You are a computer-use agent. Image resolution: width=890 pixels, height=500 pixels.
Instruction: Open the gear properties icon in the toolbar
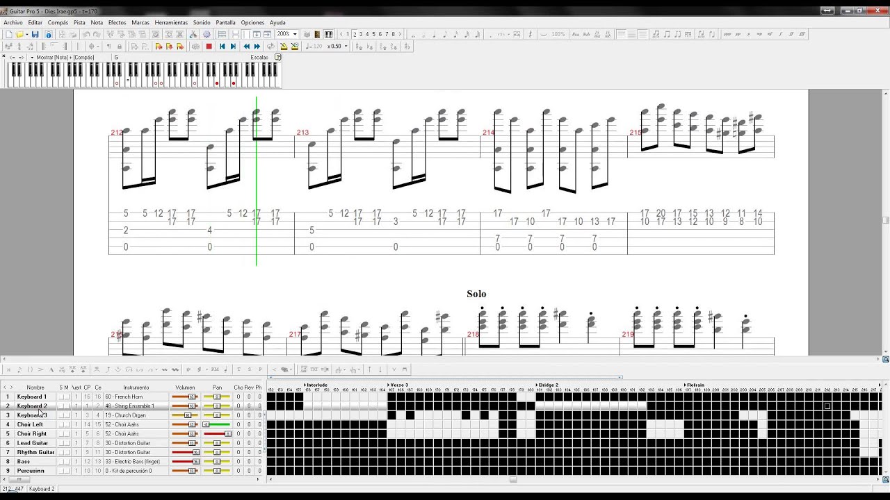(x=207, y=34)
